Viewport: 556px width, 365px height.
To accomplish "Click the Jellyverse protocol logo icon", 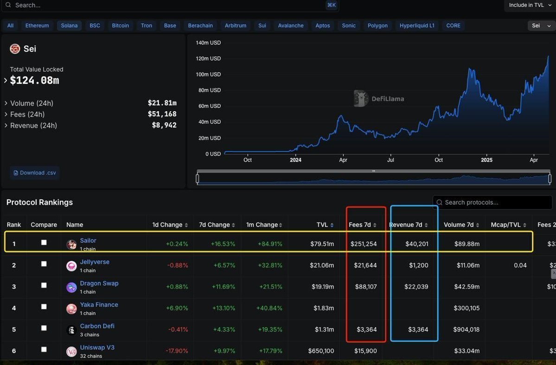I will pos(71,266).
